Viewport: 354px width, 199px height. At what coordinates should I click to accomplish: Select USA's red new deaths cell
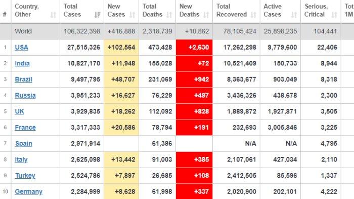[x=194, y=47]
